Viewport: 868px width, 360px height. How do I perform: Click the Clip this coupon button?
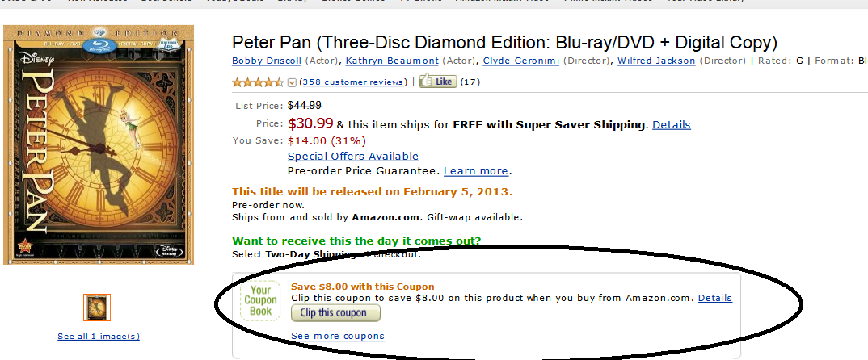(335, 312)
